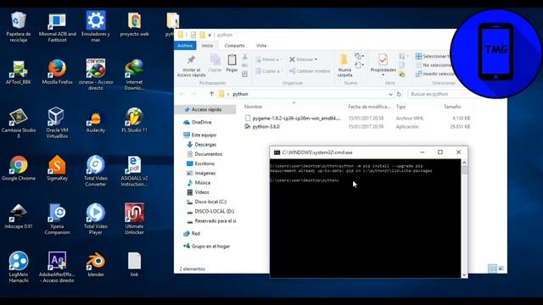Expand address bar history dropdown

[390, 94]
